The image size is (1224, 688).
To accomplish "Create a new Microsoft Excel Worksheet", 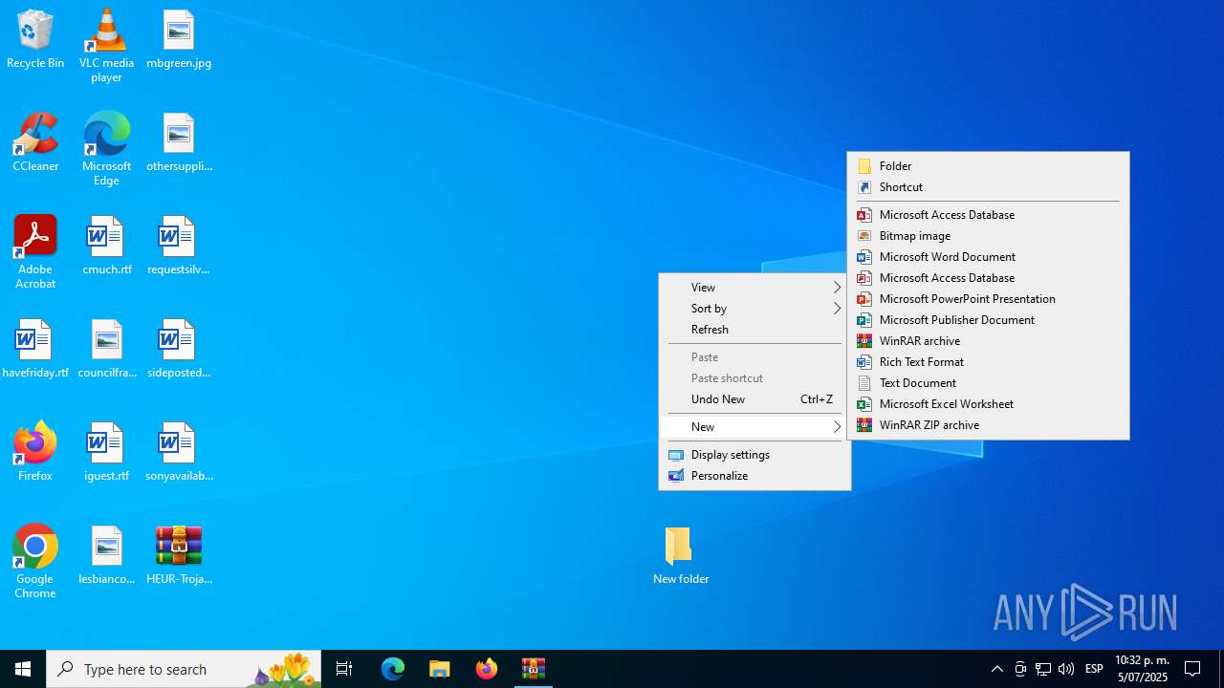I will [988, 404].
